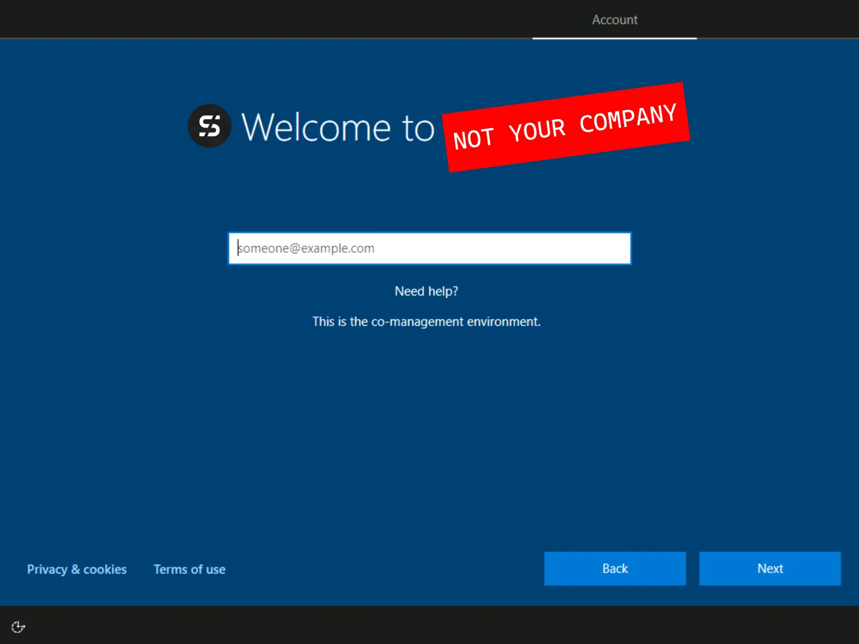859x644 pixels.
Task: Focus the someone@example.com email field
Action: (429, 248)
